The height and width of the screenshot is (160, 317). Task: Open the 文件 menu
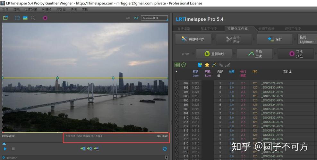5,10
